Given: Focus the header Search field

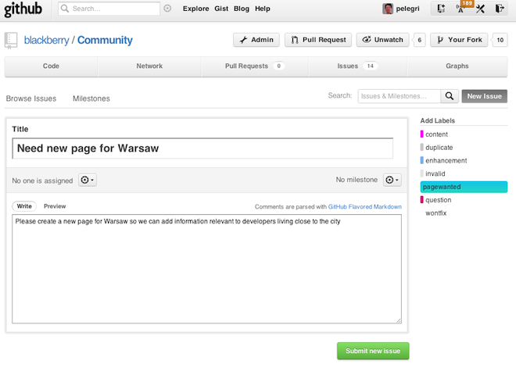Looking at the screenshot, I should click(x=109, y=9).
